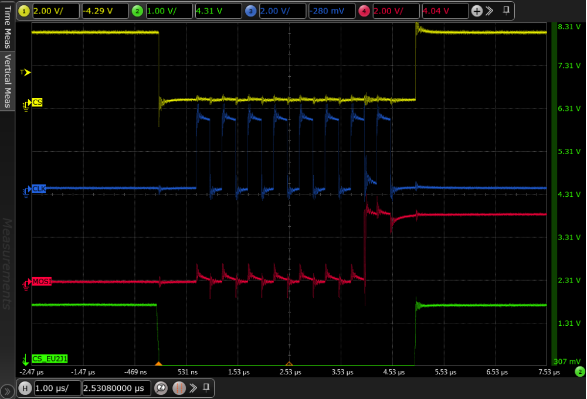Pin the channel toolbar
Image resolution: width=587 pixels, height=399 pixels.
coord(506,10)
